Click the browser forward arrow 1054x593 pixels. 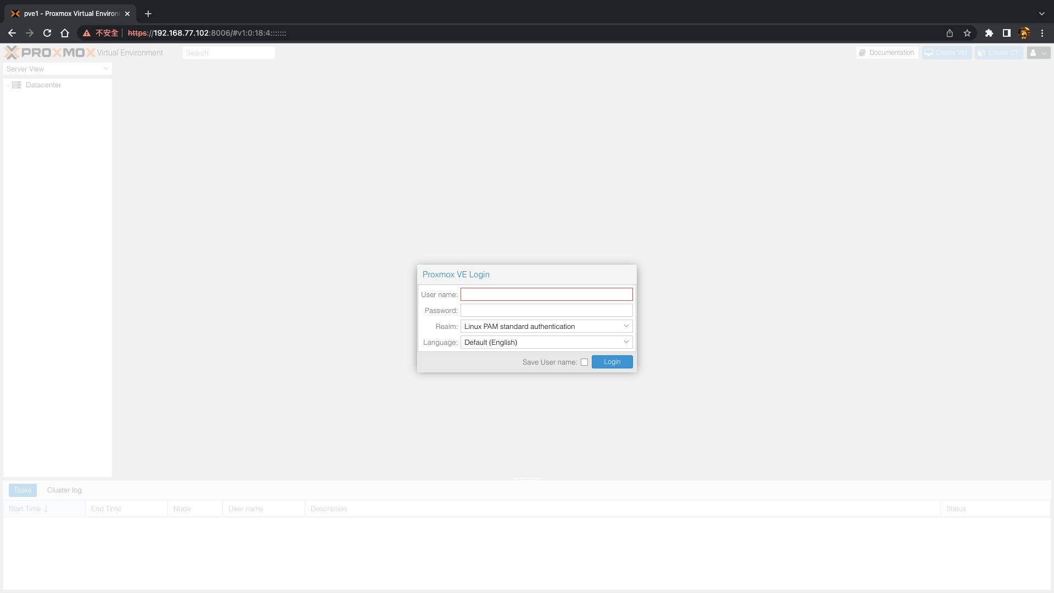tap(30, 33)
